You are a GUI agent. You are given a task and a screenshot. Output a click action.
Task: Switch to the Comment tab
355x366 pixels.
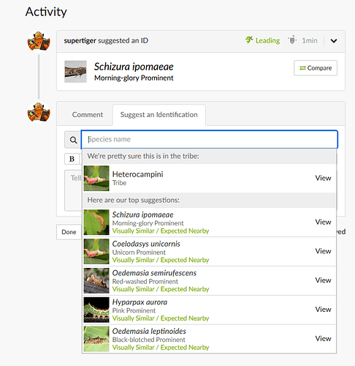88,115
